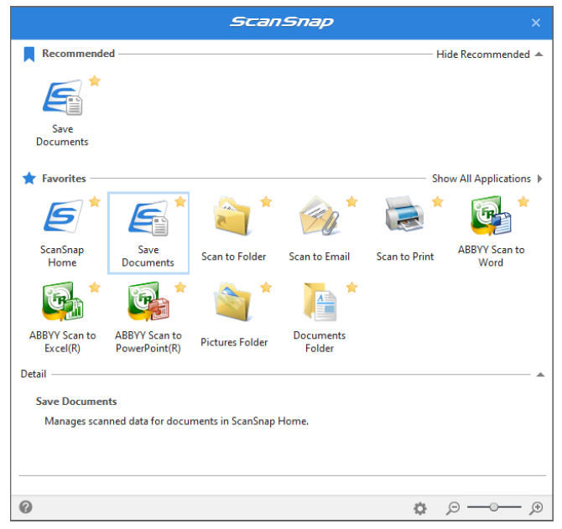The image size is (562, 529).
Task: Unfavorite Scan to Email via its star
Action: point(352,202)
